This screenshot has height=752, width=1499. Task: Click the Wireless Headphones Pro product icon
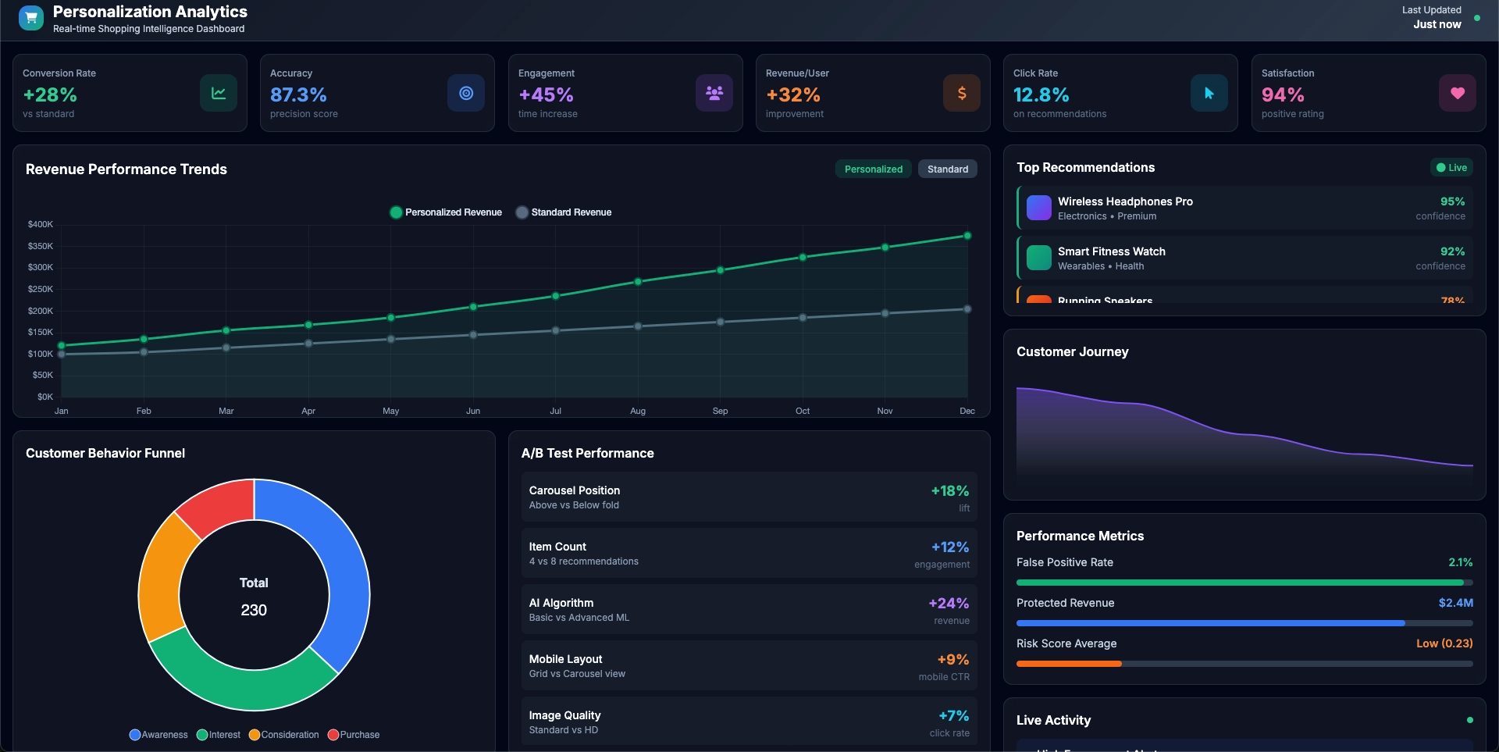[x=1038, y=208]
